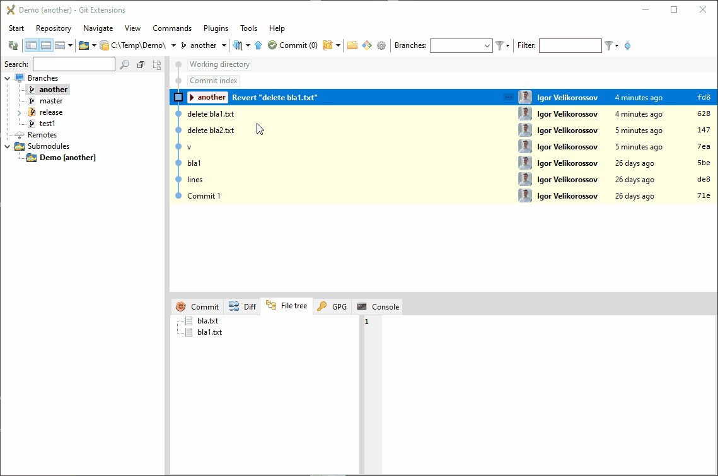Click the revision filter funnel icon
Screen dimensions: 718x476
[608, 45]
